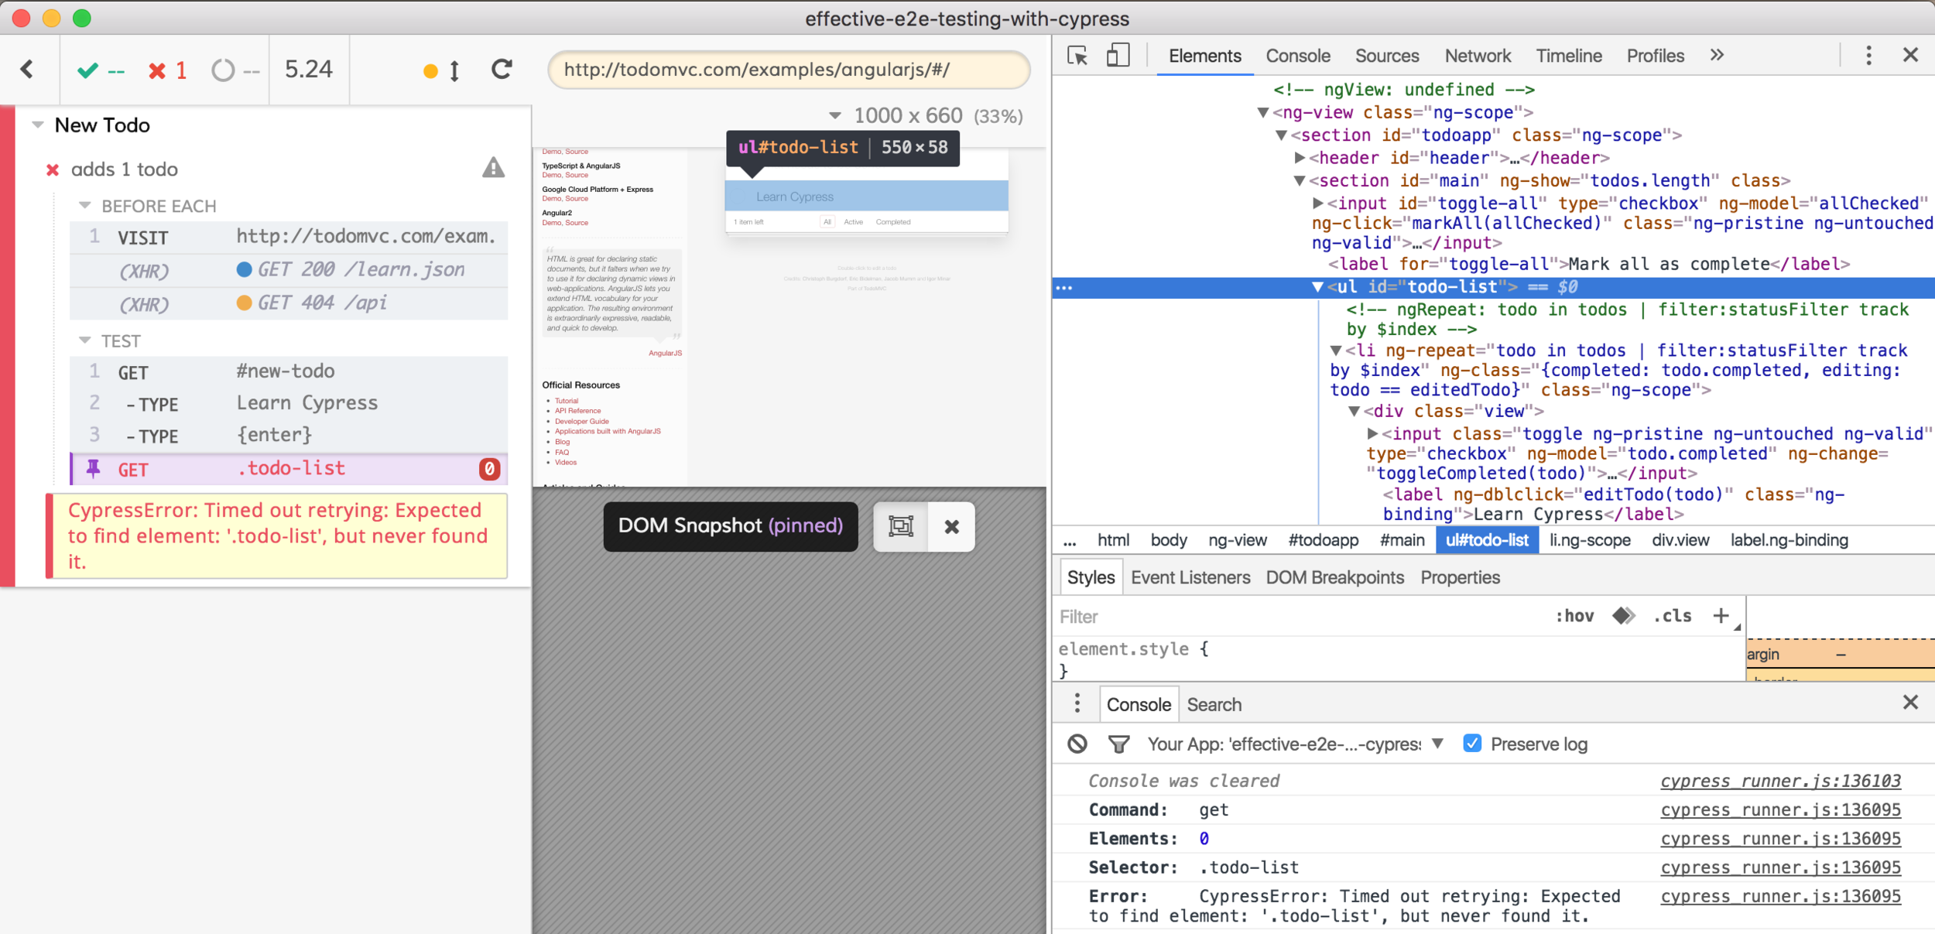Open cypress_runner.js:136103 source link

[x=1779, y=781]
